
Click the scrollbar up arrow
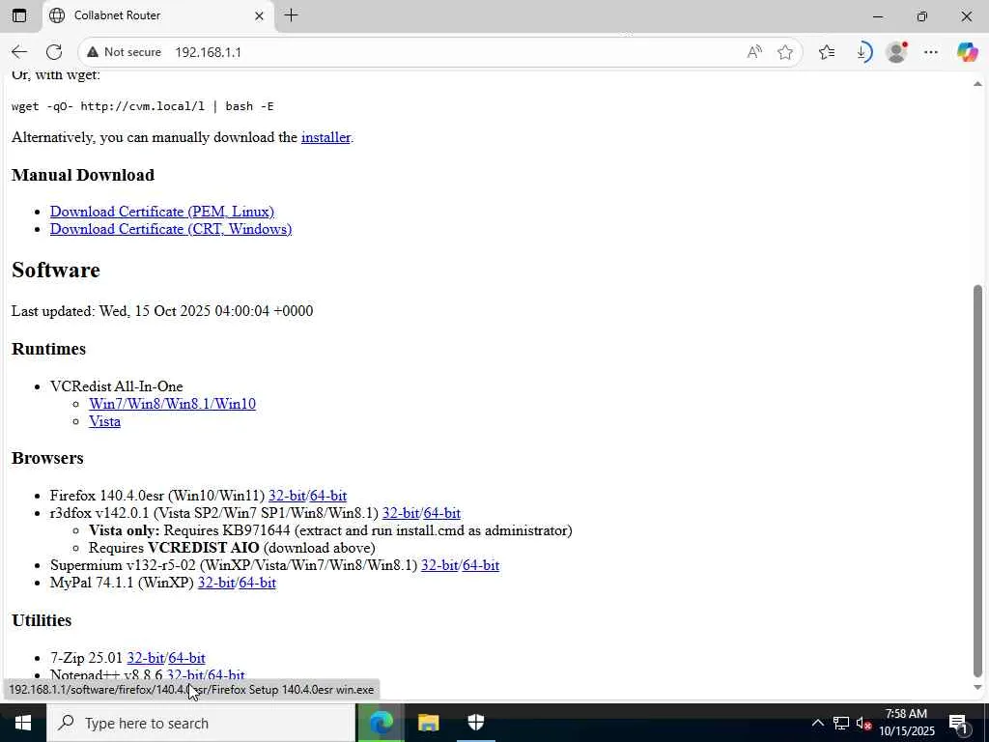click(977, 83)
